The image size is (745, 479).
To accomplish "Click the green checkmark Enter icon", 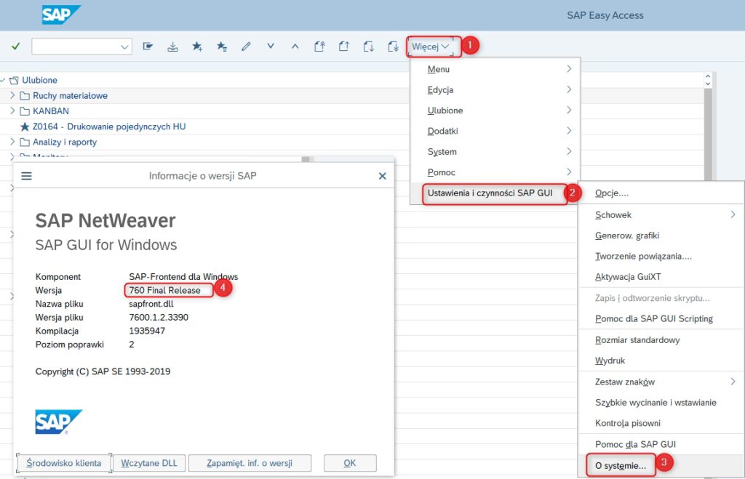I will tap(15, 47).
